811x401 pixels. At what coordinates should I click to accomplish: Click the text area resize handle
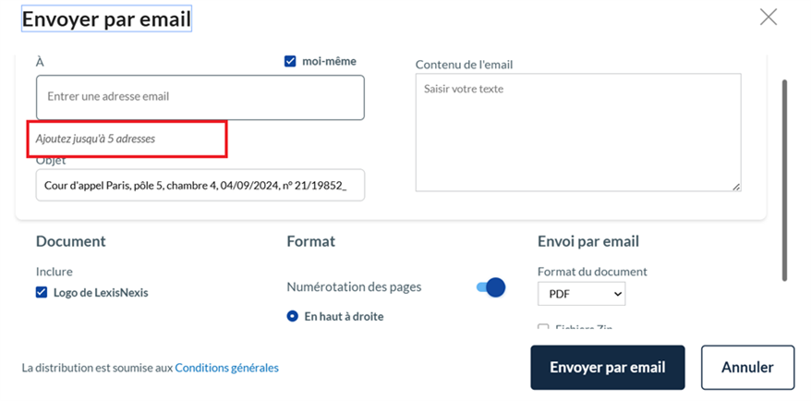736,187
